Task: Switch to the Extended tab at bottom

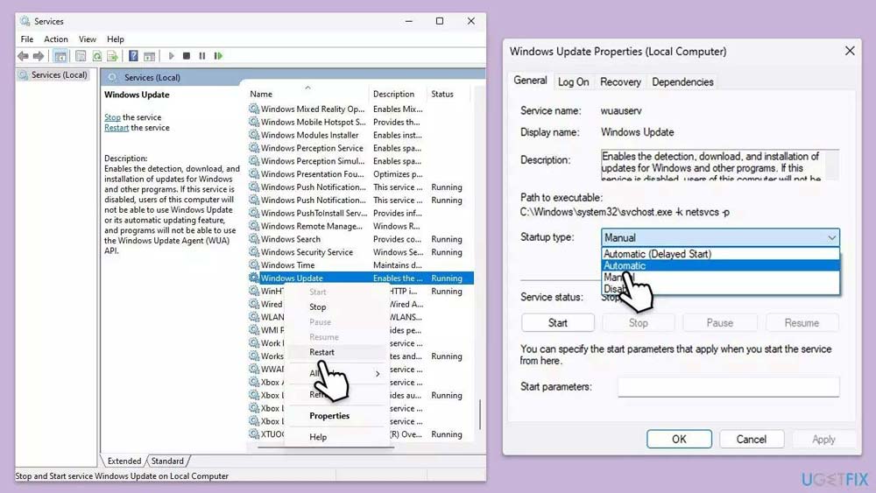Action: pyautogui.click(x=124, y=461)
